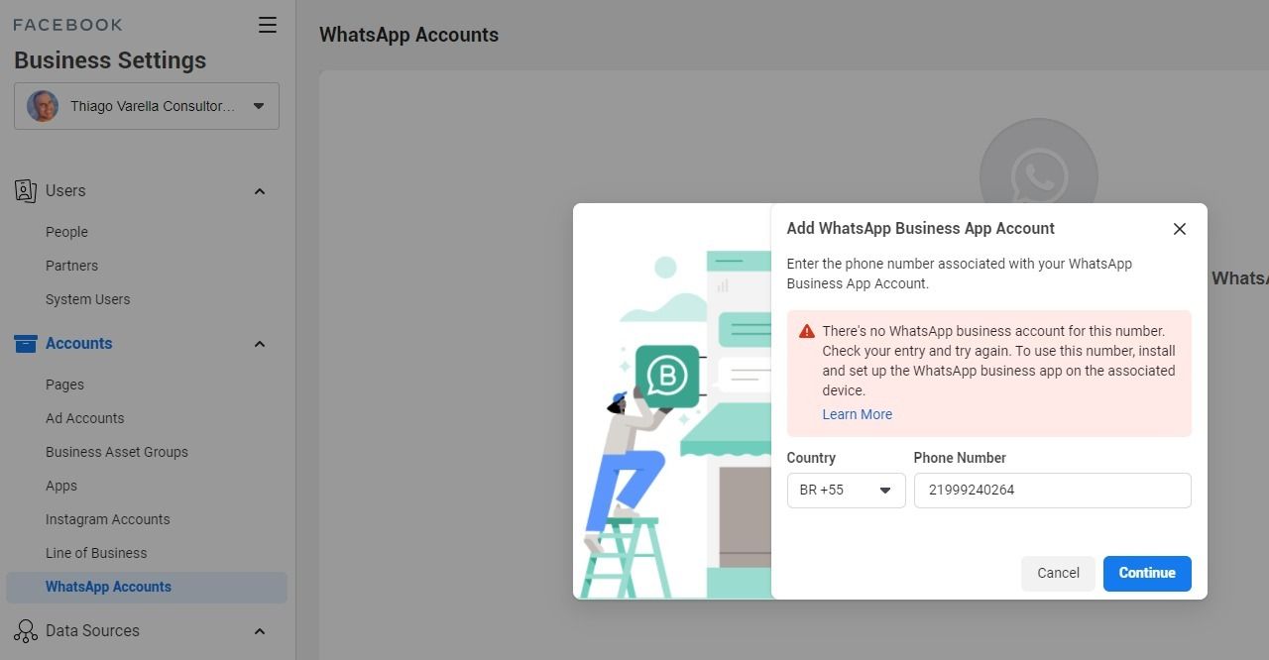Click the Users section heading
Screen dimensions: 1269x660
click(65, 191)
